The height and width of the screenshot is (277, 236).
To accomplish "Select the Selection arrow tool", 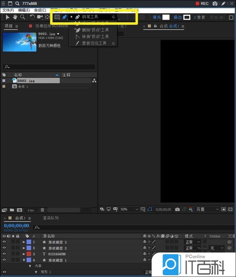I will pyautogui.click(x=7, y=17).
